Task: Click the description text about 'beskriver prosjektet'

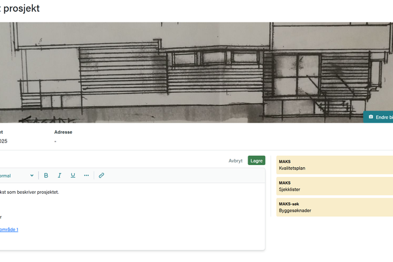Action: tap(29, 193)
